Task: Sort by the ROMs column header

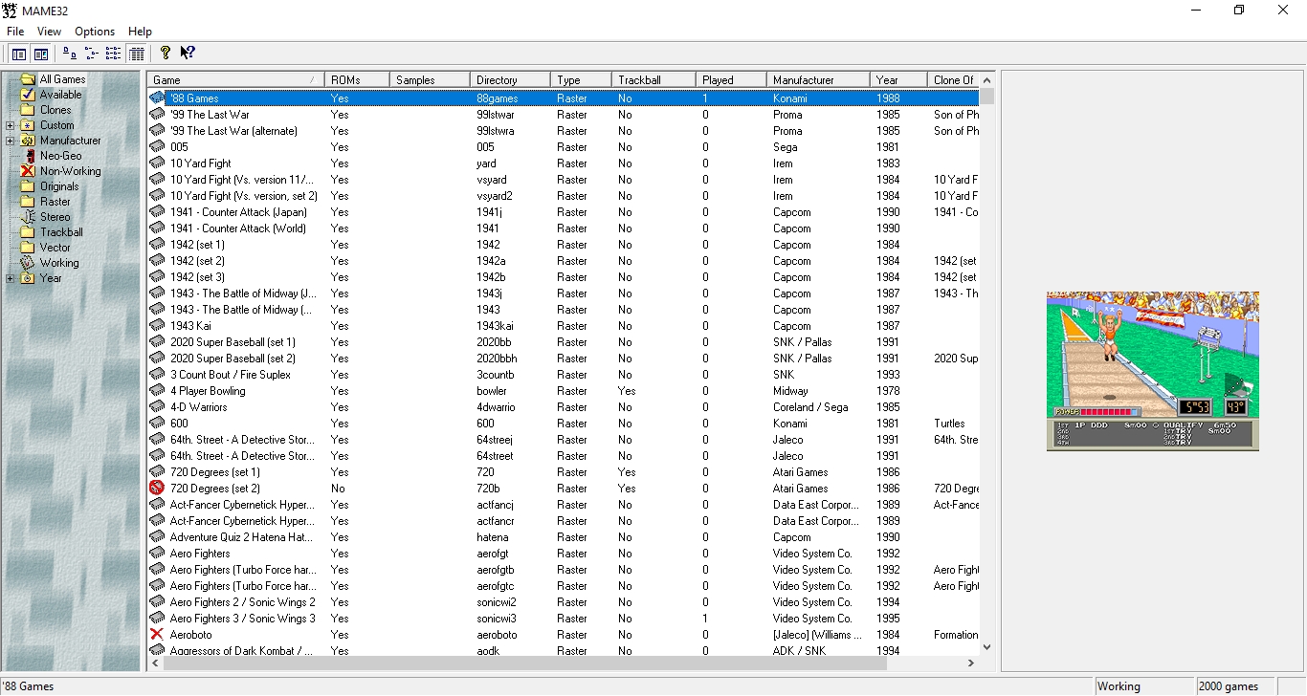Action: click(357, 80)
